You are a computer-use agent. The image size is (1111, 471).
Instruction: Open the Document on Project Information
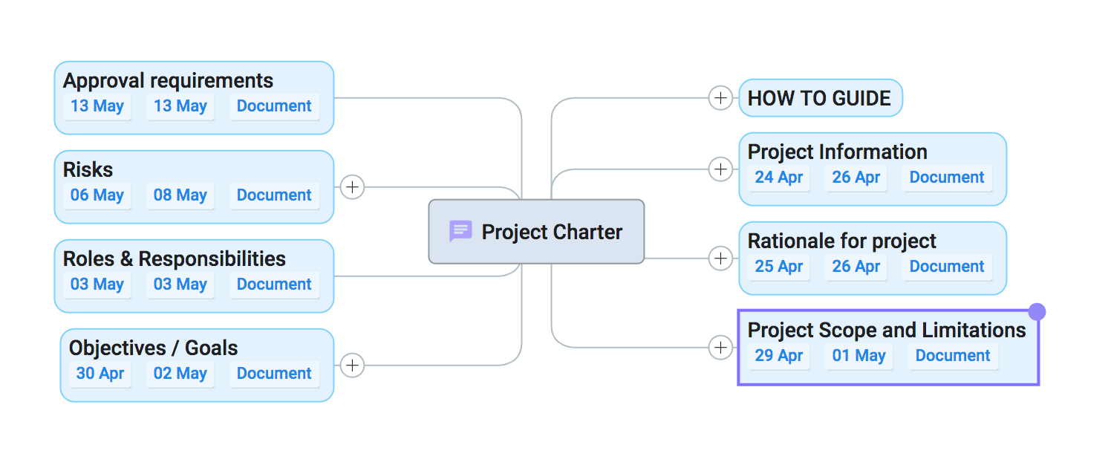947,178
